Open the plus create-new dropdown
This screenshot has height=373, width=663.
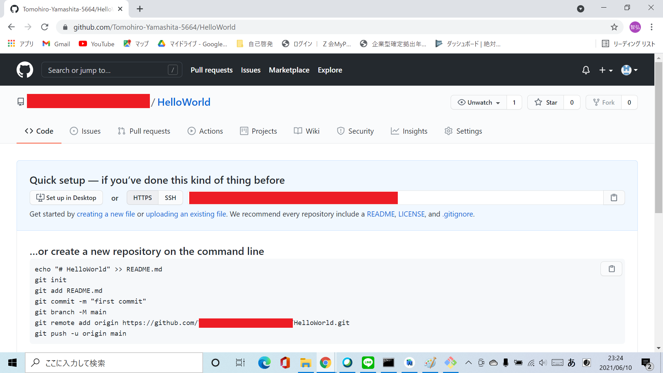606,70
